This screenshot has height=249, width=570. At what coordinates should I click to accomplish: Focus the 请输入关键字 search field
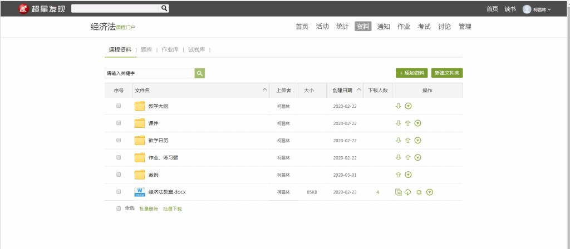[149, 73]
